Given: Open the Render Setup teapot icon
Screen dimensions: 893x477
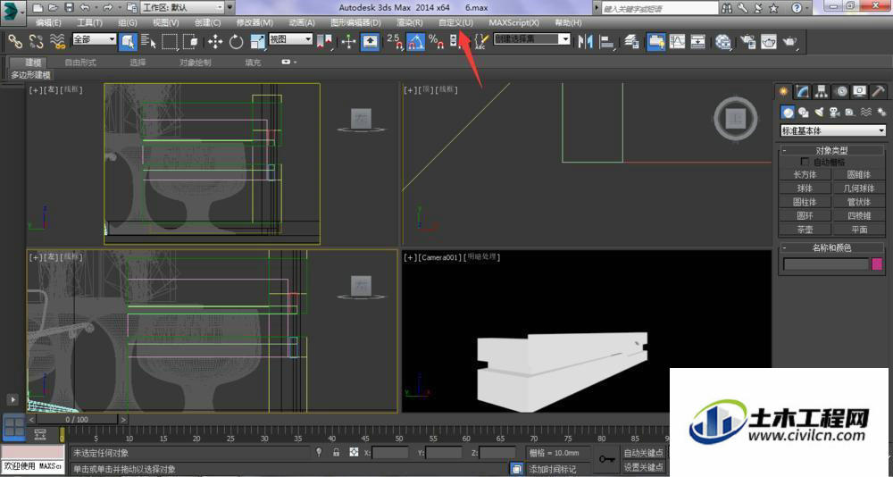Looking at the screenshot, I should (747, 42).
